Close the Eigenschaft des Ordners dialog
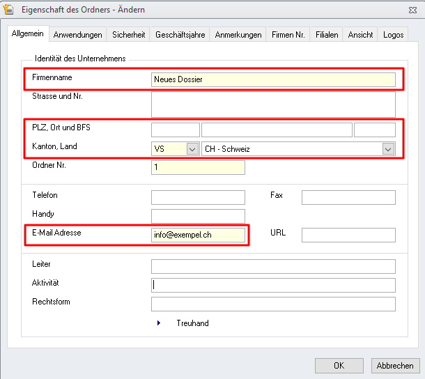 [412, 10]
